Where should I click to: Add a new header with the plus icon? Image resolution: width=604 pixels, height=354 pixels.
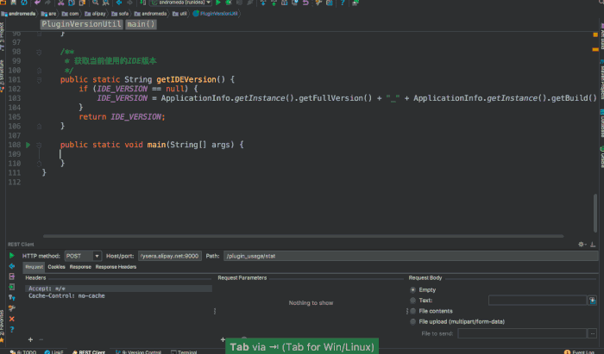coord(30,339)
